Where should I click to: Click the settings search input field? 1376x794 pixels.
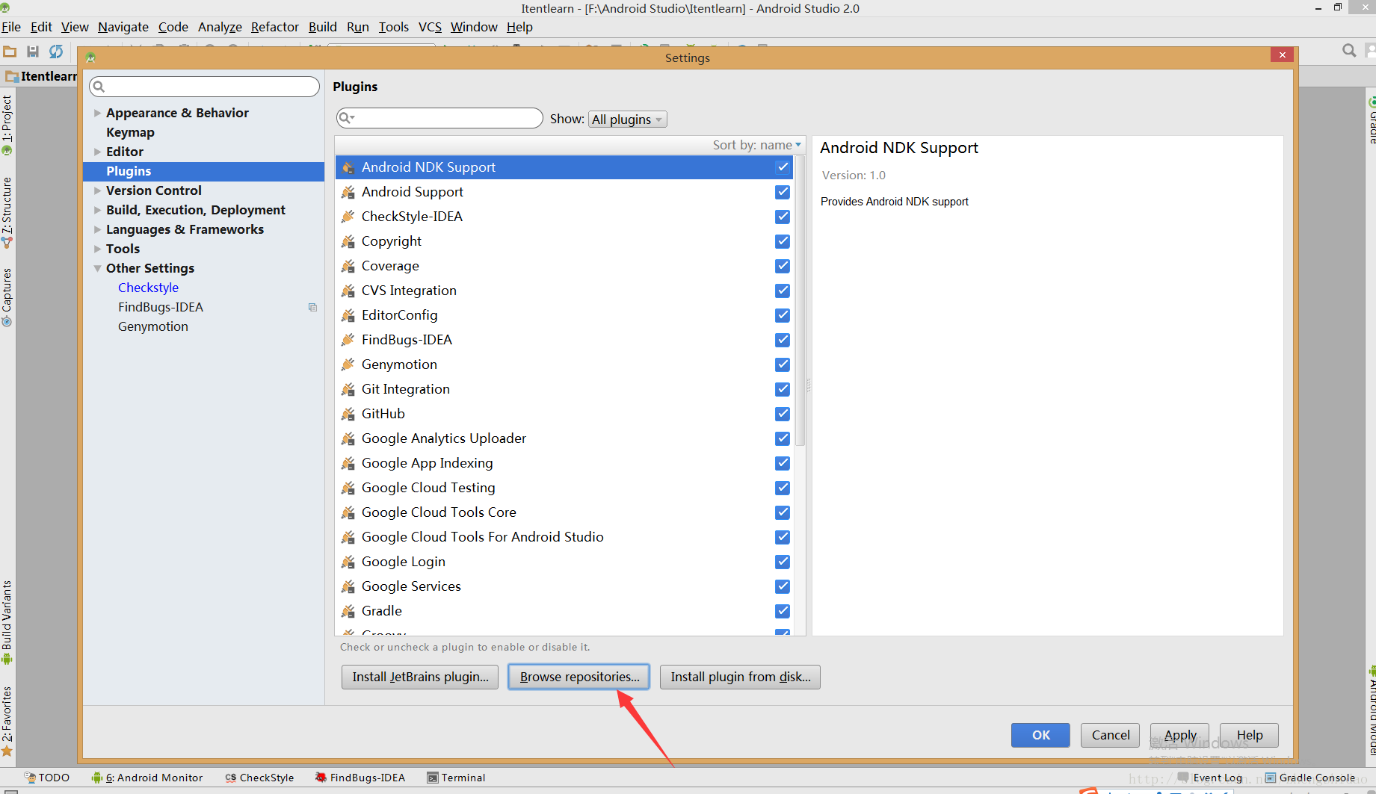(204, 87)
